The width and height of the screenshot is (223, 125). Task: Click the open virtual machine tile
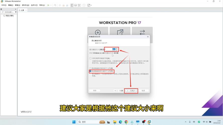click(x=120, y=32)
